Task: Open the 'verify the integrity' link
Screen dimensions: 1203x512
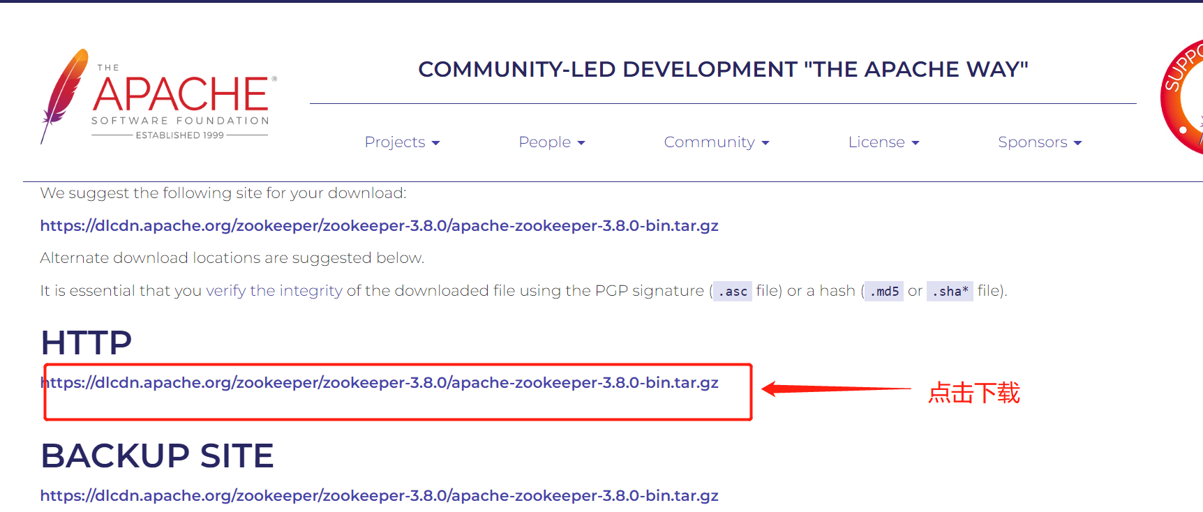Action: click(274, 291)
